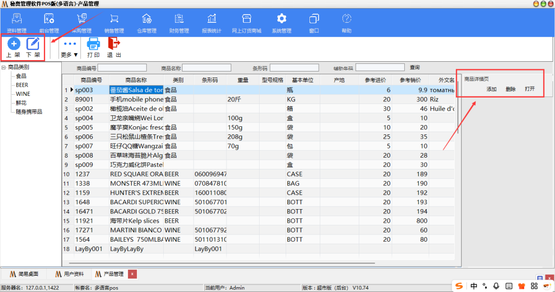
Task: Click the 下架 (edit product) icon
Action: [34, 44]
